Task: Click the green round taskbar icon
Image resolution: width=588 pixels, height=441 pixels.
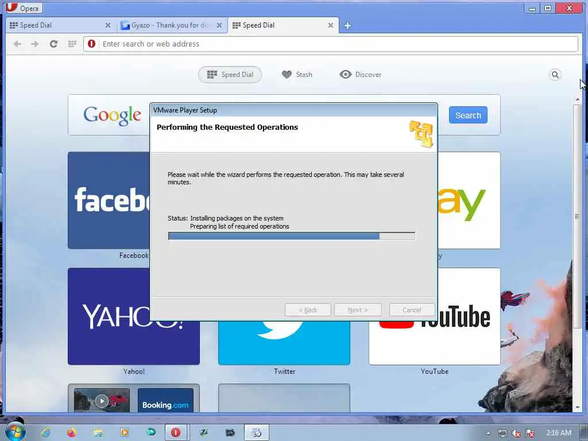Action: [151, 433]
